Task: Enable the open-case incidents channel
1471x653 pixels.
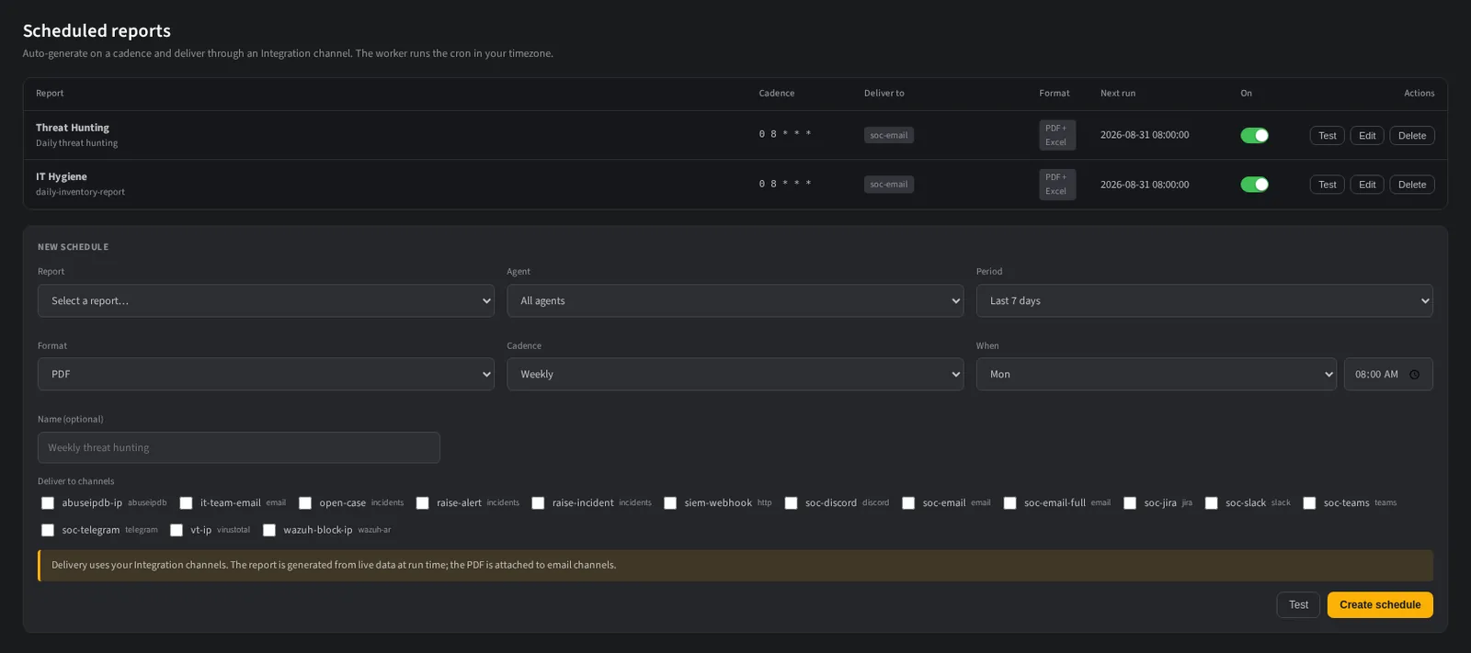Action: pos(305,503)
